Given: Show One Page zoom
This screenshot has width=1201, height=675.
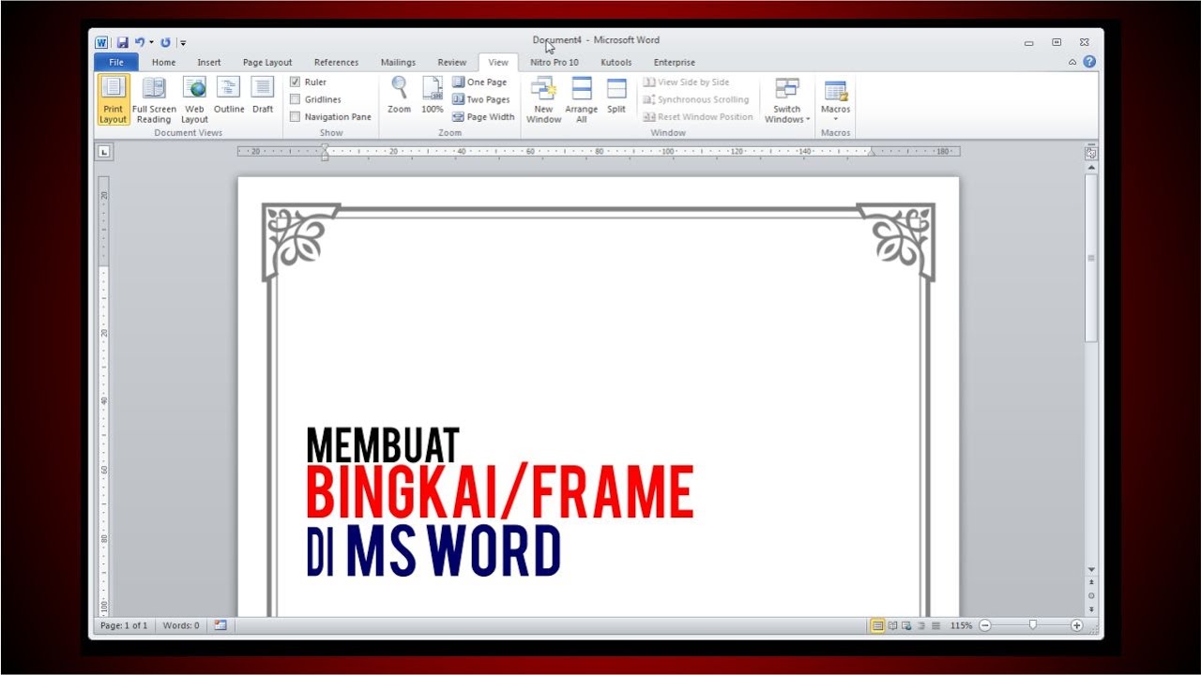Looking at the screenshot, I should tap(479, 82).
